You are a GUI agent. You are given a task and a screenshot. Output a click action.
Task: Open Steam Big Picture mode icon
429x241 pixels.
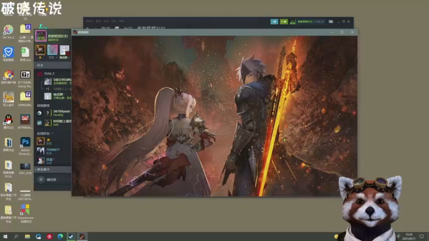click(x=331, y=21)
